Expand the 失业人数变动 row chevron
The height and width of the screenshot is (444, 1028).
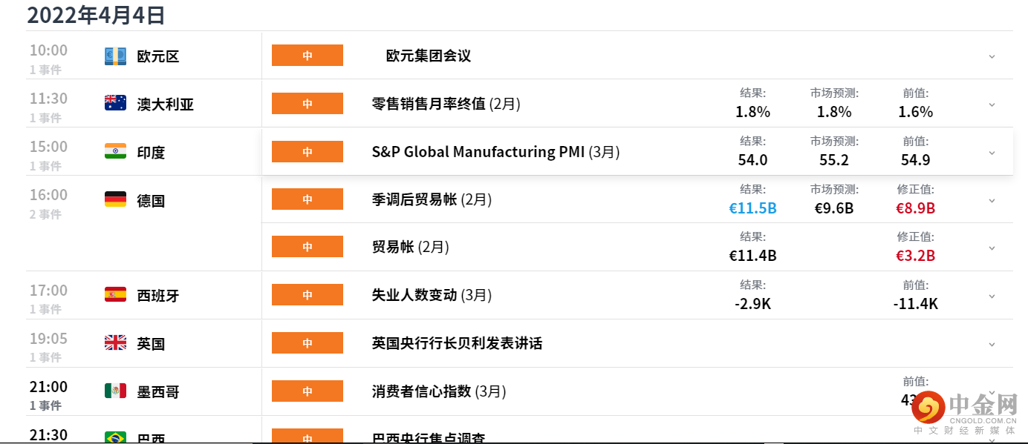[992, 296]
